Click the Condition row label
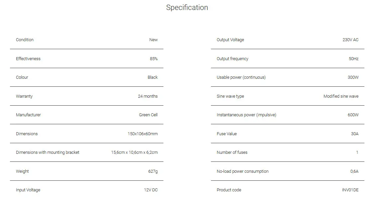The image size is (386, 200). click(25, 40)
